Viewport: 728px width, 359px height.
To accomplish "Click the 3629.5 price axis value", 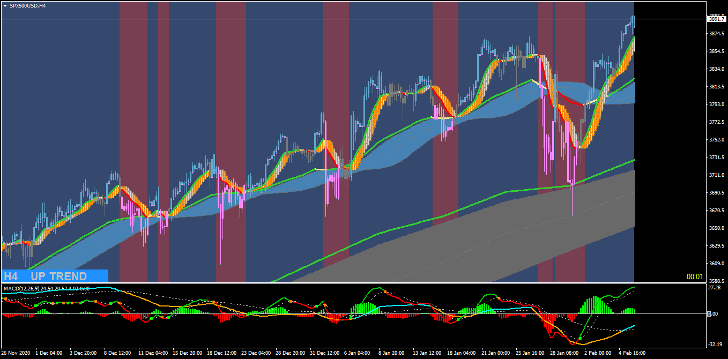I will click(717, 246).
